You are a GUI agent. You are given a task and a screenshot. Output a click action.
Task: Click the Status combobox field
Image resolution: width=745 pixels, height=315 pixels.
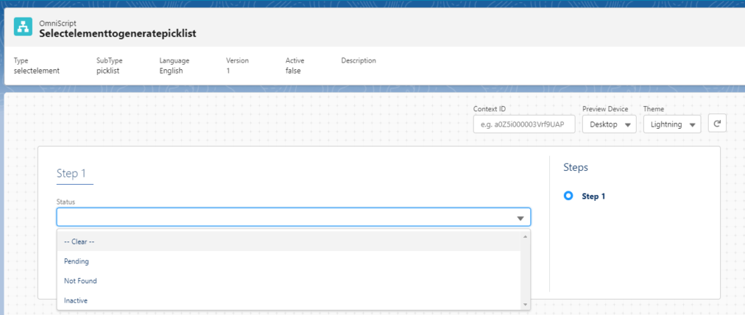(293, 217)
